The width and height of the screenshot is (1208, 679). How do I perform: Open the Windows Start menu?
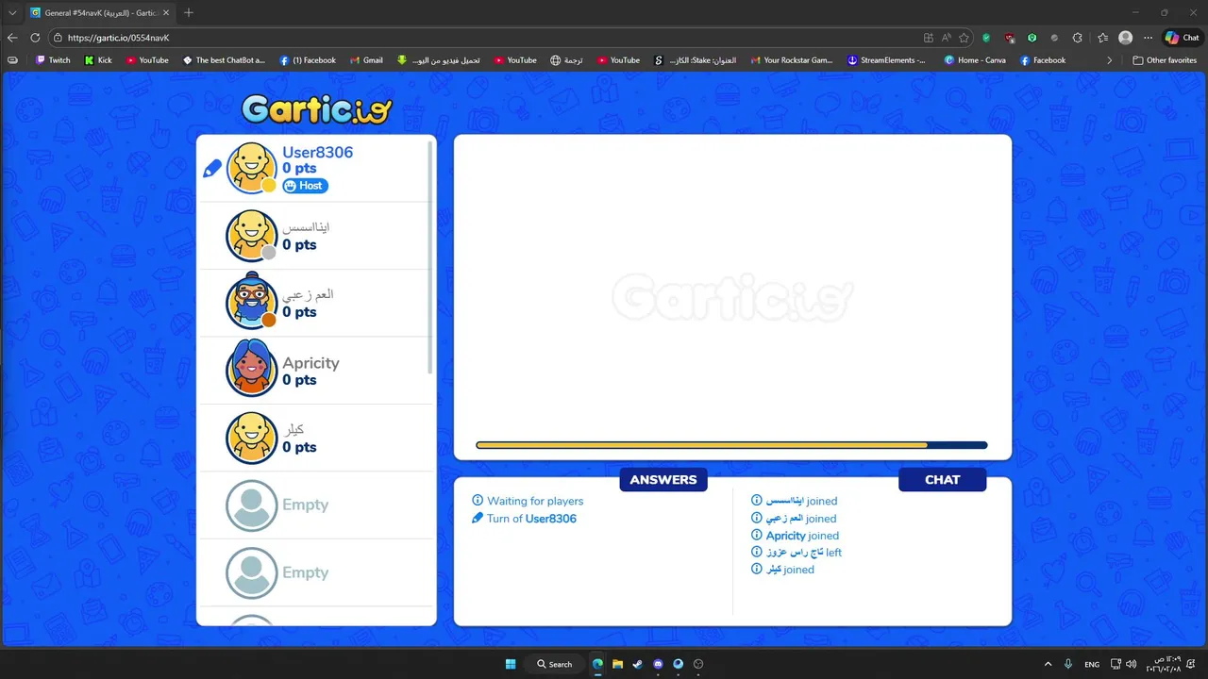pos(511,664)
